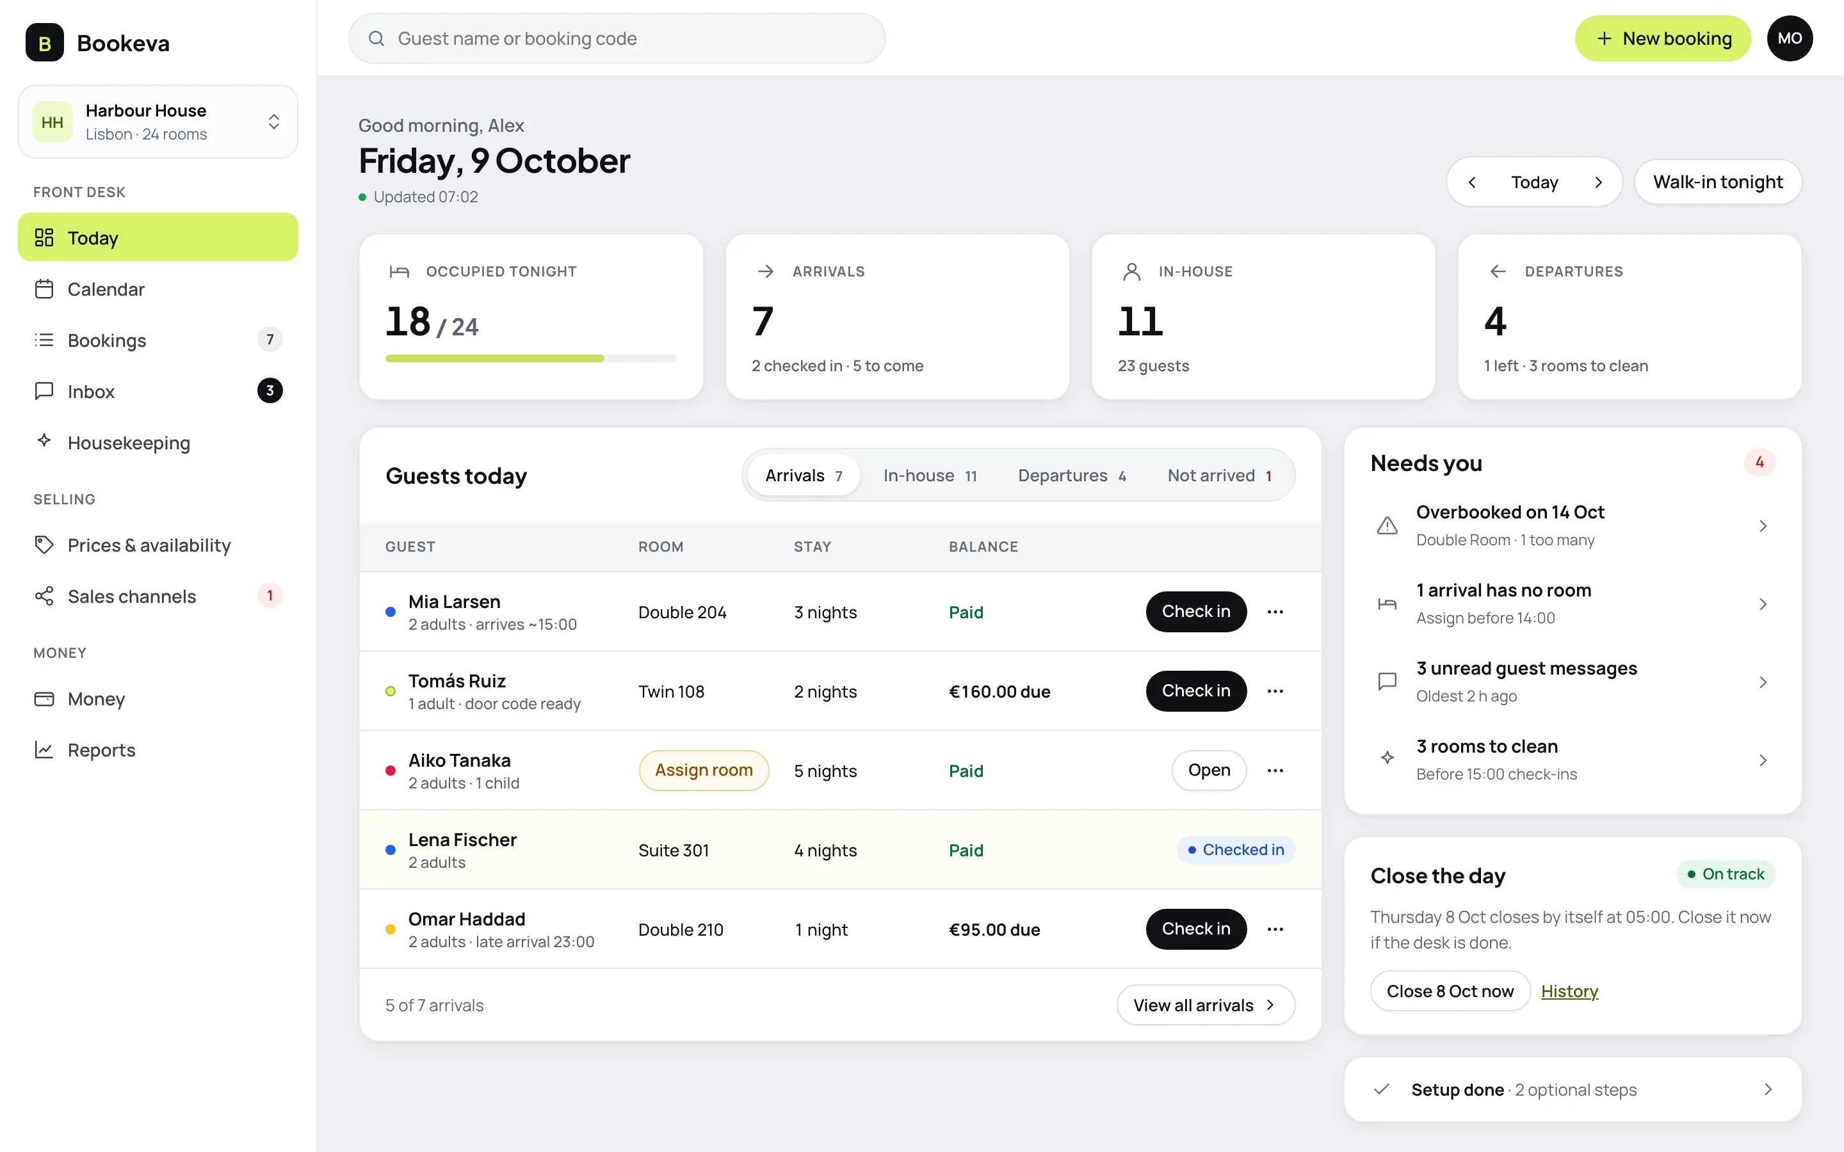Assign room for Aiko Tanaka

tap(703, 771)
